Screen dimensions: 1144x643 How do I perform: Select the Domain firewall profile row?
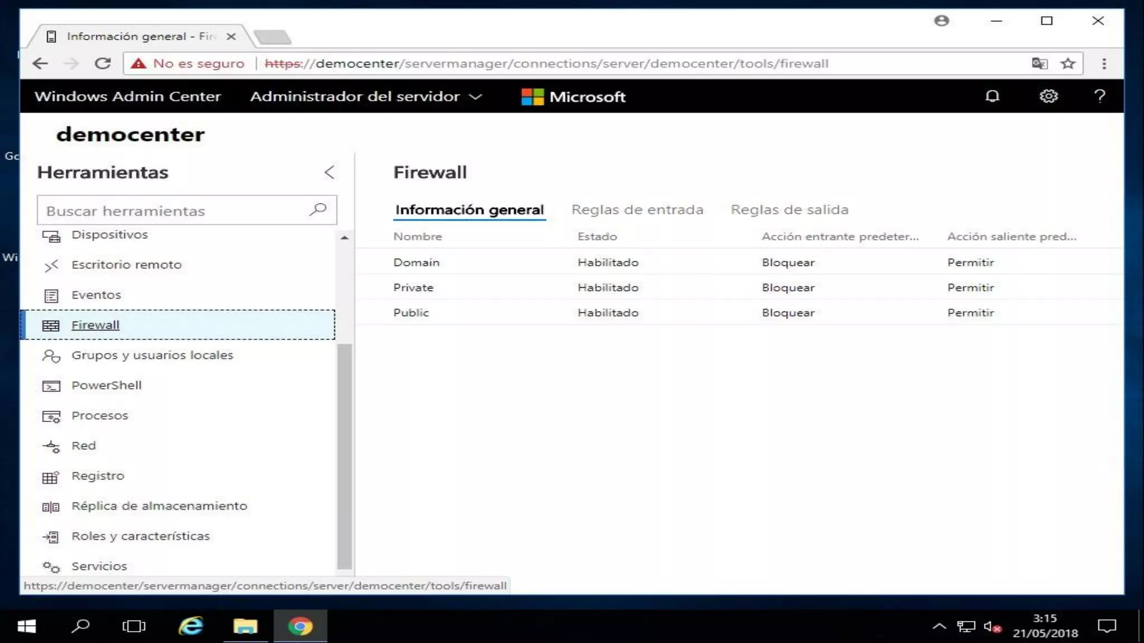tap(416, 262)
